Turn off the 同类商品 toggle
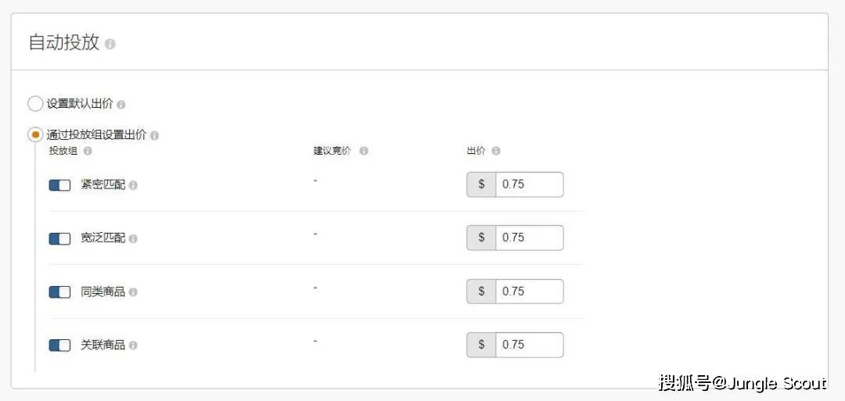This screenshot has width=845, height=401. pos(59,292)
